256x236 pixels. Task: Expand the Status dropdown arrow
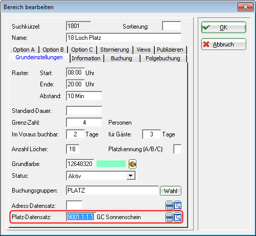[x=131, y=176]
